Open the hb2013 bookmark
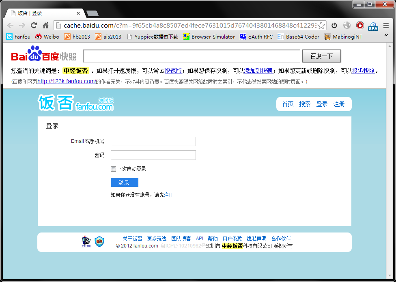 point(77,37)
